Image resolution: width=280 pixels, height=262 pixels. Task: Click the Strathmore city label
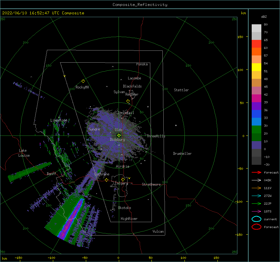tap(151, 184)
